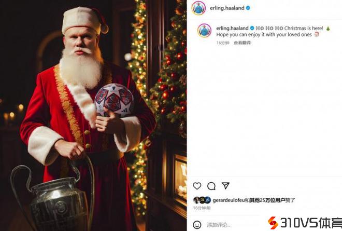Focus the 添加评论 comment input field
342x231 pixels.
pos(223,225)
